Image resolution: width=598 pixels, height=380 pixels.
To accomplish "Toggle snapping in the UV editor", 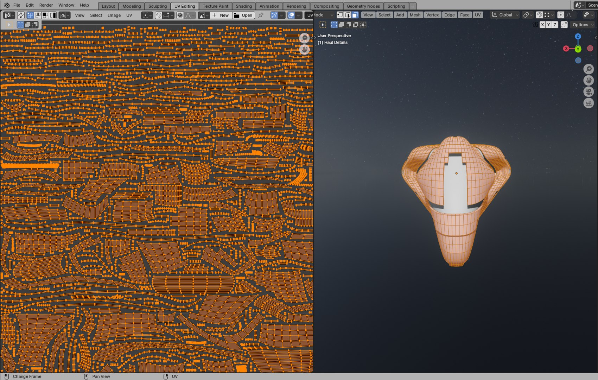I will (x=159, y=15).
